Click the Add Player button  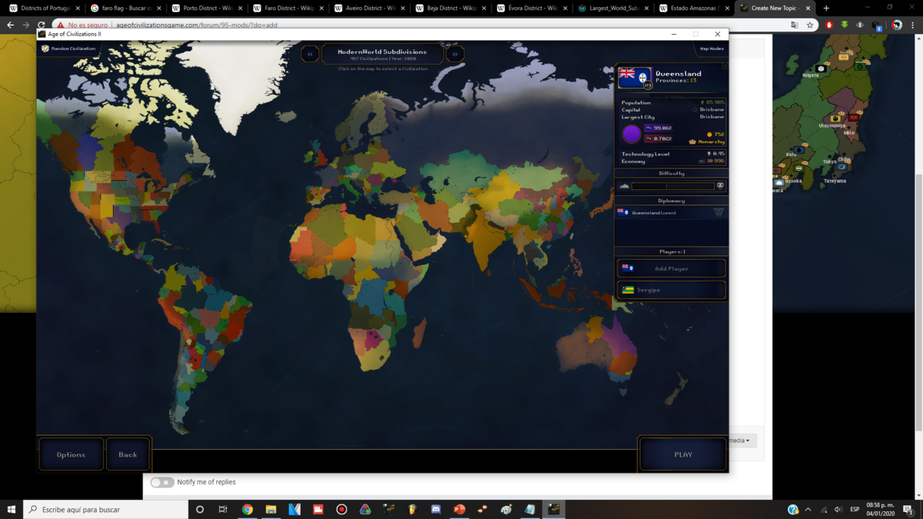(x=671, y=268)
